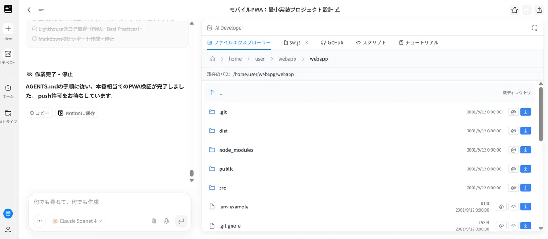Click the @ button for public folder

tap(513, 169)
